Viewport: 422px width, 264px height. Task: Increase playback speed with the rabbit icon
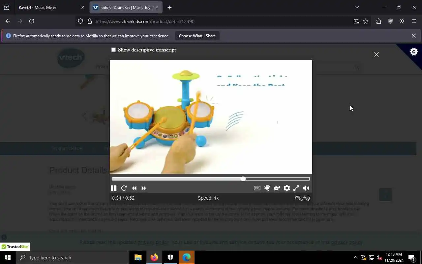(x=267, y=188)
